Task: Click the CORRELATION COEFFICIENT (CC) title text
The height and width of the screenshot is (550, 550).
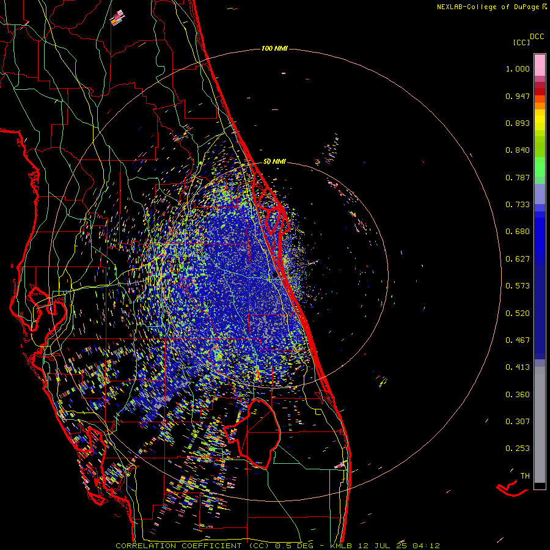Action: 193,546
